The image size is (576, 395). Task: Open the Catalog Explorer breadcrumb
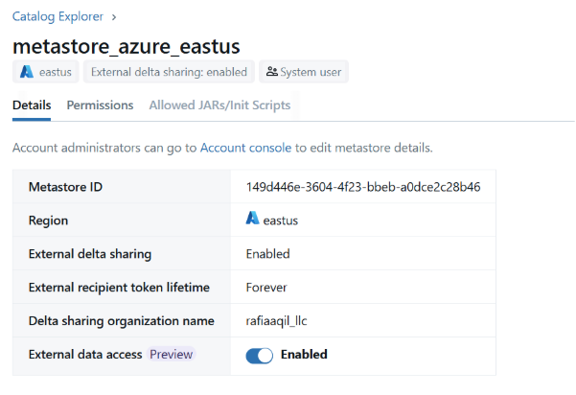pos(58,16)
